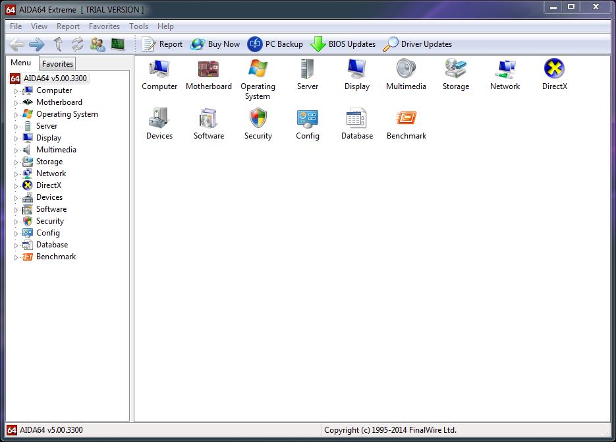Screen dimensions: 616x442
Task: Click the Refresh toolbar icon
Action: (x=77, y=44)
